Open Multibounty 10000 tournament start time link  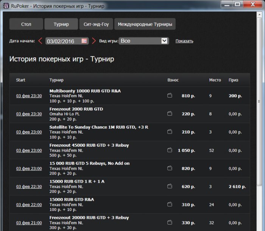point(29,96)
